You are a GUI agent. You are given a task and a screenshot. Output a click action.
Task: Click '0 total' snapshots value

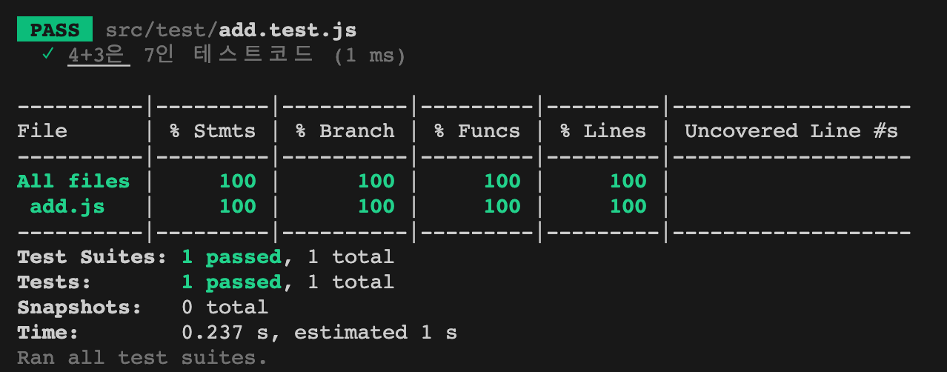pos(225,308)
